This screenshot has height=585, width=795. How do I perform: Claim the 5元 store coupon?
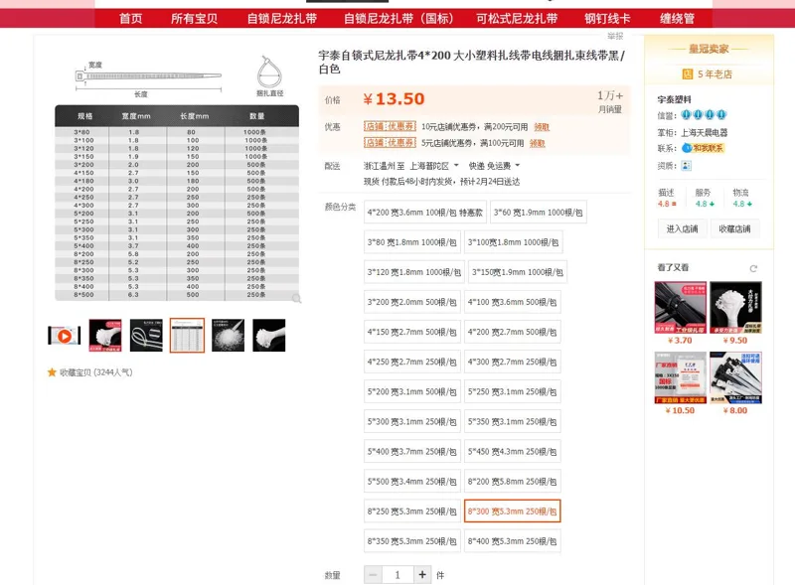point(537,143)
